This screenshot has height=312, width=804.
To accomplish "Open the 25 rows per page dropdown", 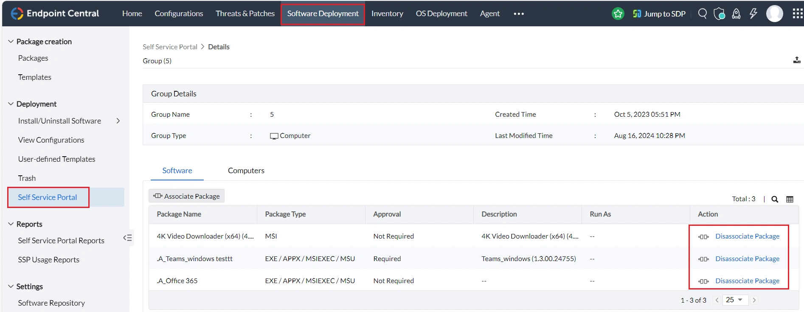I will click(734, 300).
